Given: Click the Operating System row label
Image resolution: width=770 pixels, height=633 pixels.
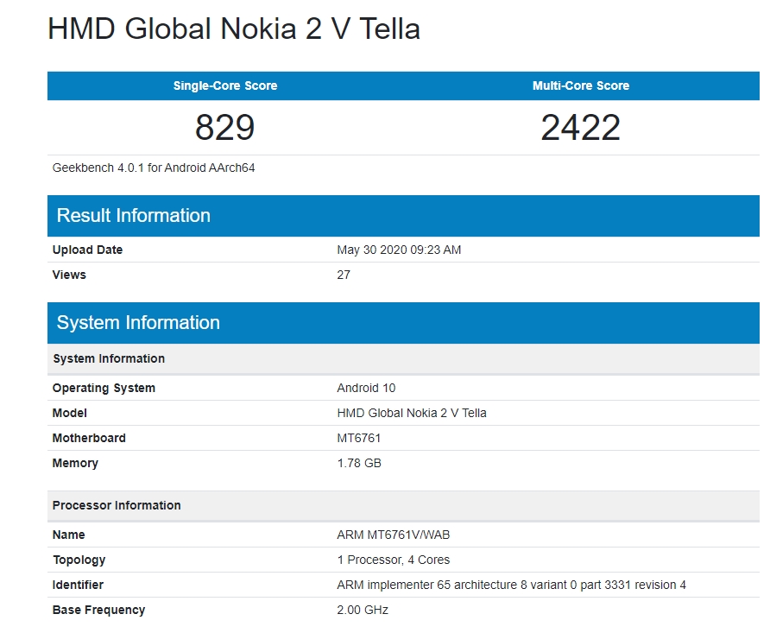Looking at the screenshot, I should pyautogui.click(x=104, y=388).
